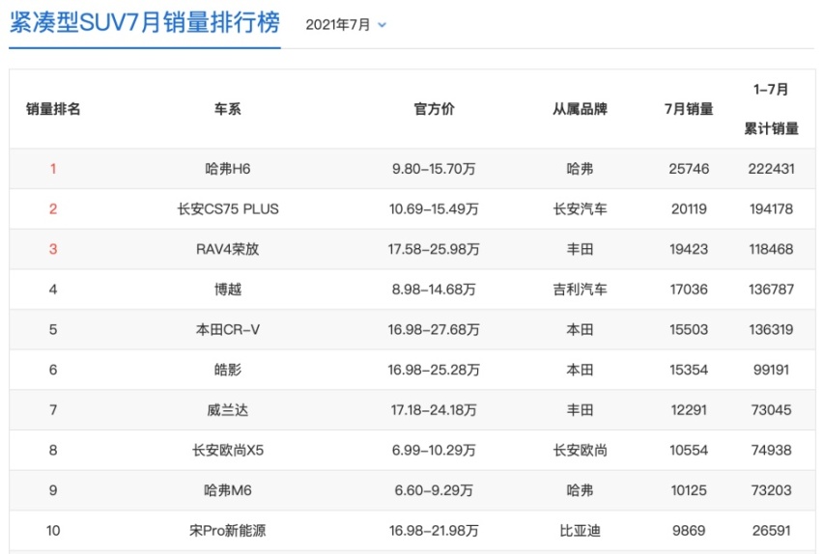Select July sales value 15354
The width and height of the screenshot is (823, 554).
click(x=689, y=370)
